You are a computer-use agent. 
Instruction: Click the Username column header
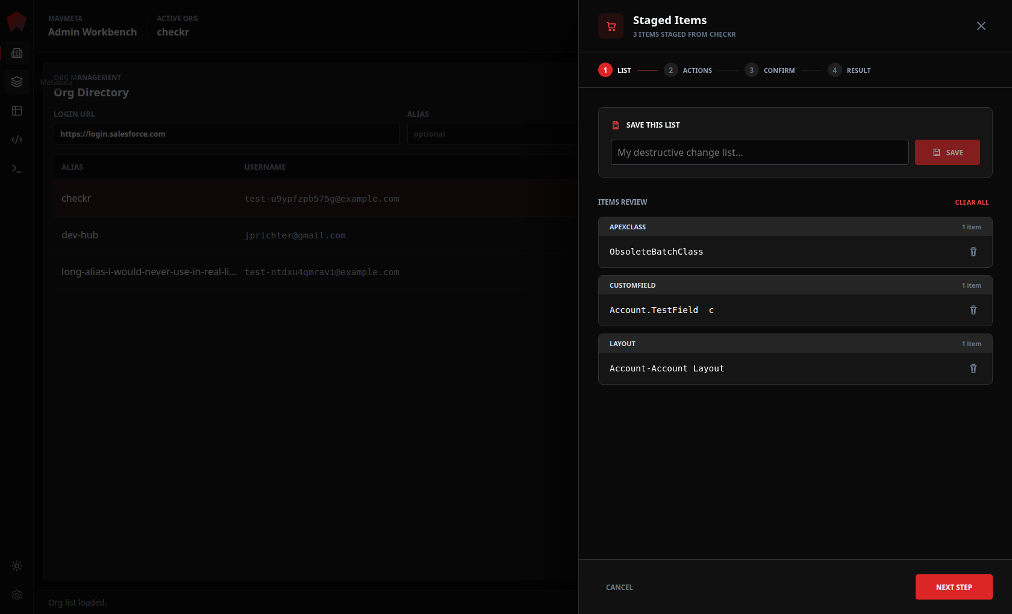point(265,167)
